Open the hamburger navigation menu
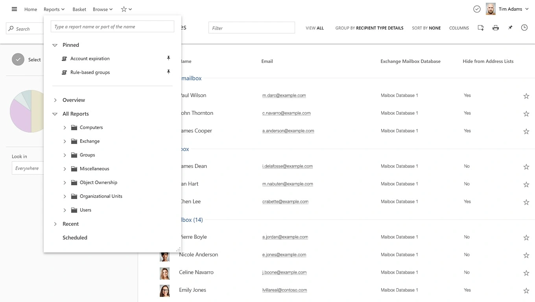Viewport: 535px width, 302px height. point(14,9)
